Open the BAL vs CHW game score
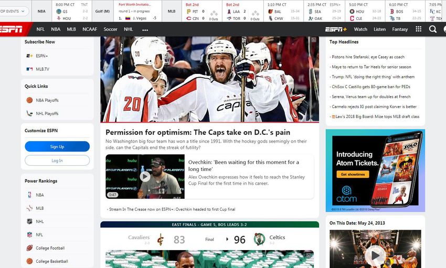This screenshot has height=268, width=446. (x=283, y=12)
